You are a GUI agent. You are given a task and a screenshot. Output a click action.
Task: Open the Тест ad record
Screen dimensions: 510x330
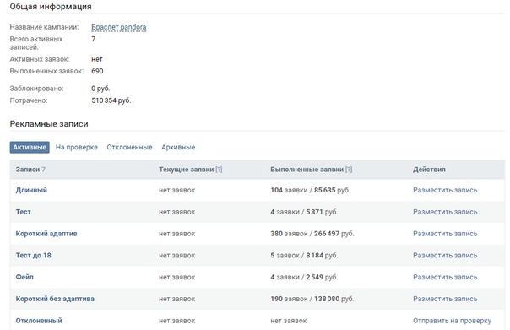(x=24, y=212)
